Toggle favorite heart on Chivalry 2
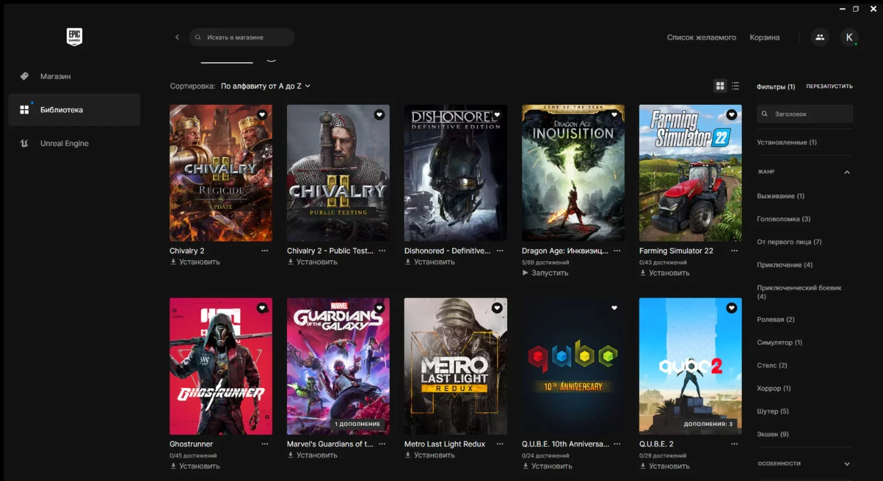883x481 pixels. point(262,115)
